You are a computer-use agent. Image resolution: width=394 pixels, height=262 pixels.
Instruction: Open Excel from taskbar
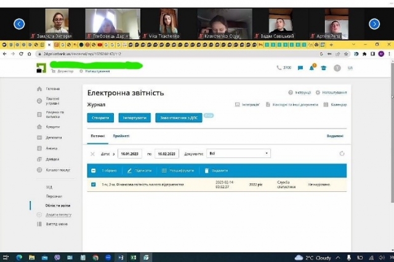(134, 258)
